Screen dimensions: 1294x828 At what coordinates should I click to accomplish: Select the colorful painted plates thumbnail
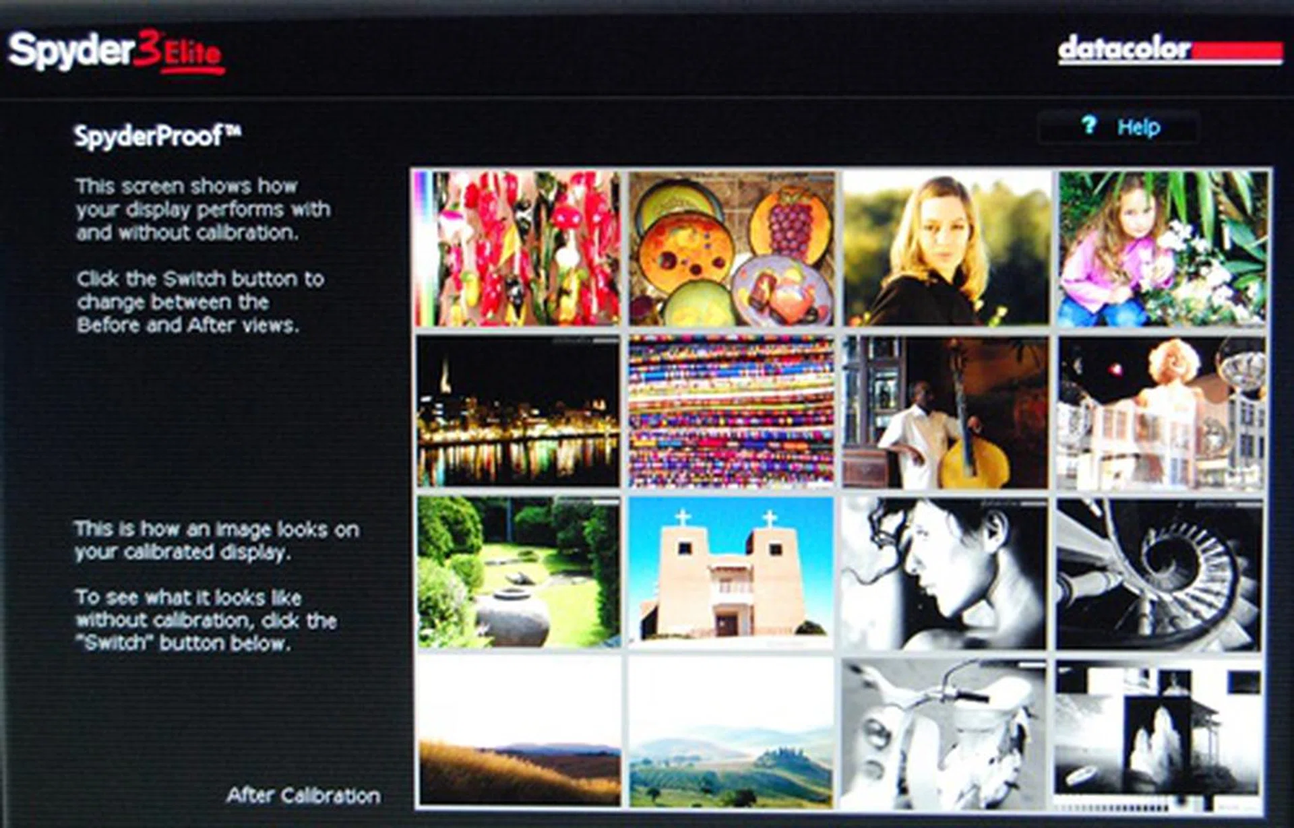point(731,249)
